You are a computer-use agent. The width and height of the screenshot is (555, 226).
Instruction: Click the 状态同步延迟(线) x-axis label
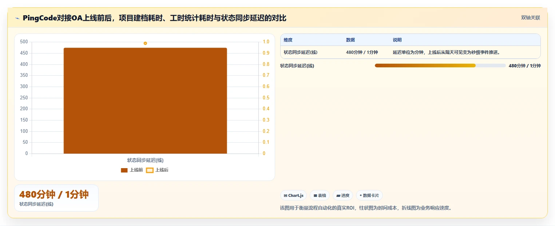click(145, 160)
